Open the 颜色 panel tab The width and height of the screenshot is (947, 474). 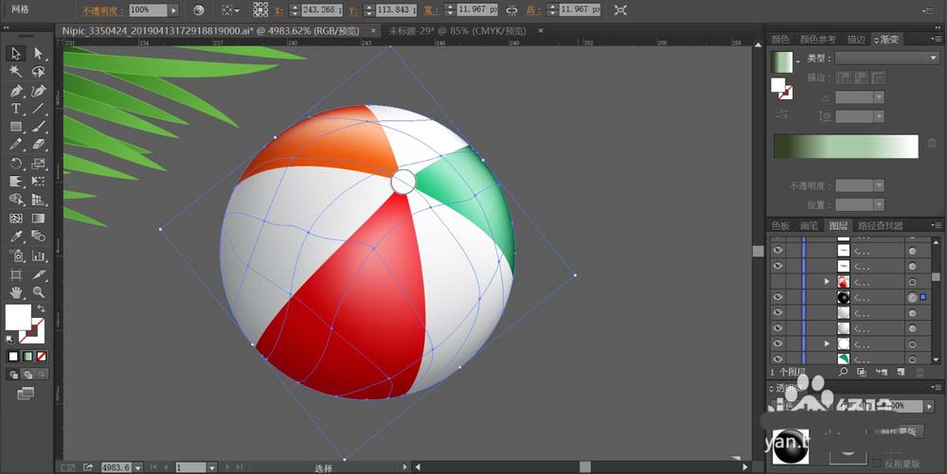780,39
